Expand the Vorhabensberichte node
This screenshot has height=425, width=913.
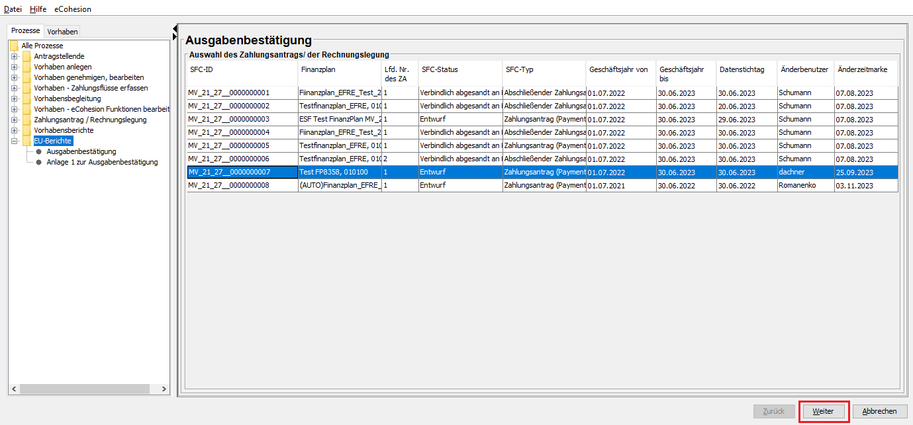[14, 130]
